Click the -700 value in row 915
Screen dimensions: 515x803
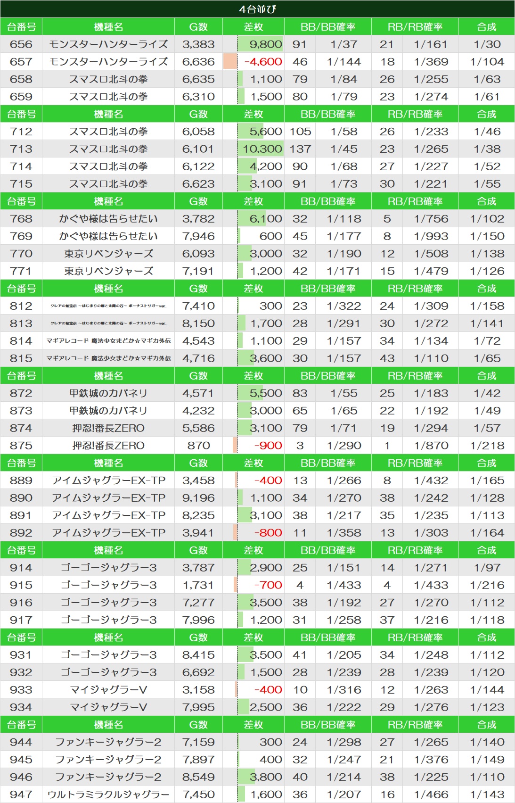pos(268,585)
